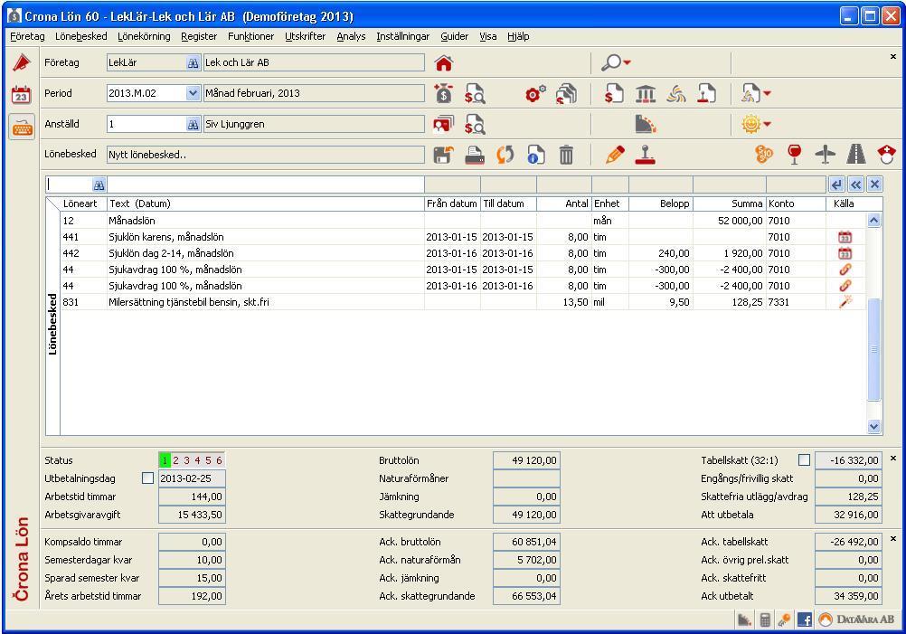906x634 pixels.
Task: Click the red rubber stamp icon
Action: [645, 155]
